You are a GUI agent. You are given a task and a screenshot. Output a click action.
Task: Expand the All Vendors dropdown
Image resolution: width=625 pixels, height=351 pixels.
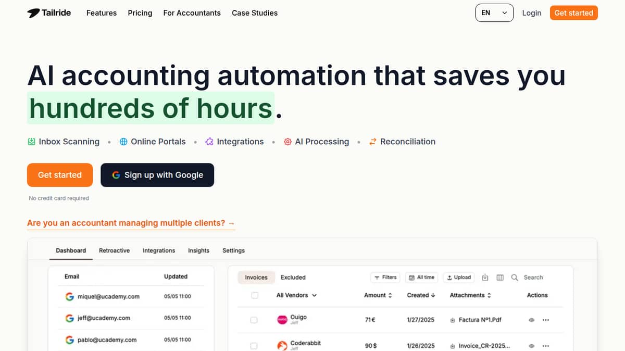click(296, 295)
